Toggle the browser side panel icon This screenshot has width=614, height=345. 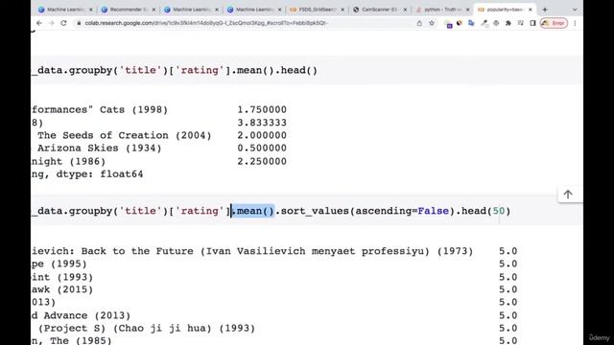[x=532, y=23]
